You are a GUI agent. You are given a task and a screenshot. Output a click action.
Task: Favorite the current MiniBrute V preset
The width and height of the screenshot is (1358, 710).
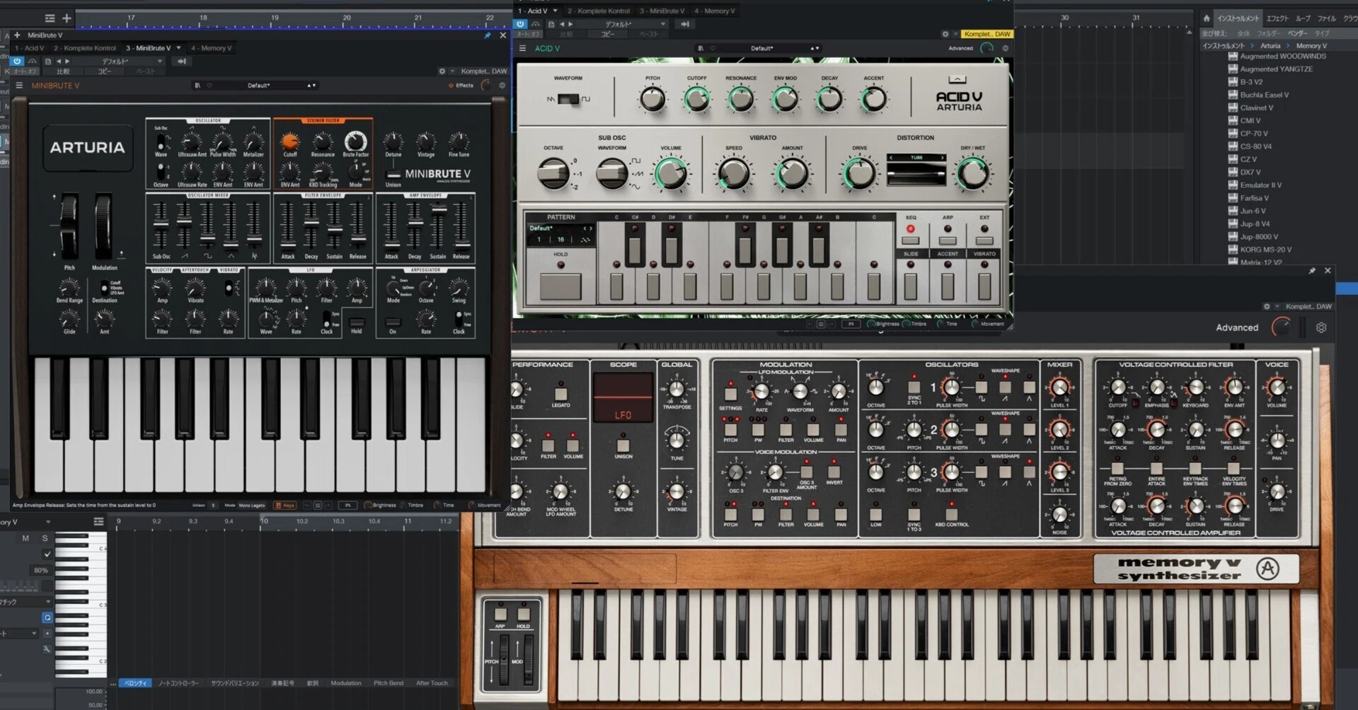(x=209, y=86)
